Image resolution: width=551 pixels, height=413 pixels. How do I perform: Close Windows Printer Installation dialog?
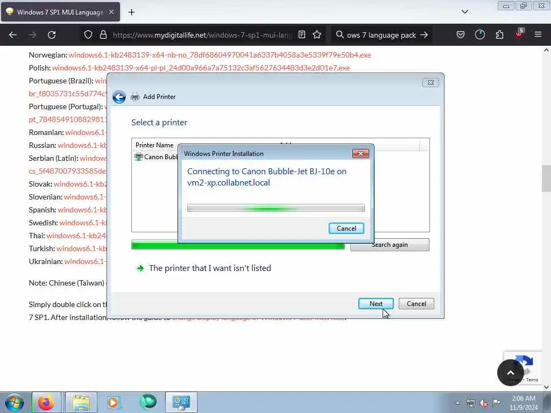point(361,154)
